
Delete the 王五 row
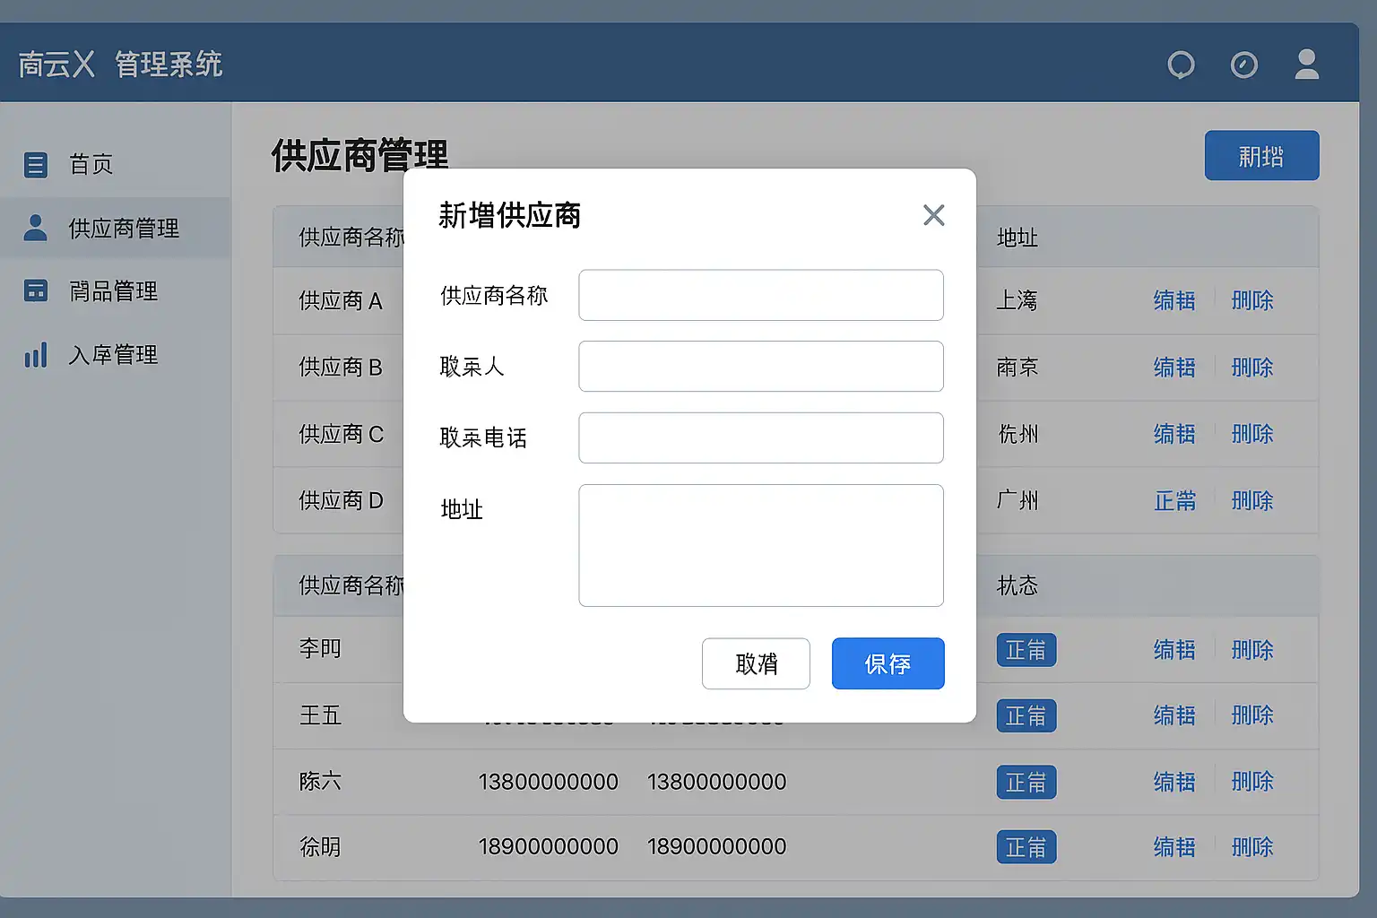pos(1252,715)
